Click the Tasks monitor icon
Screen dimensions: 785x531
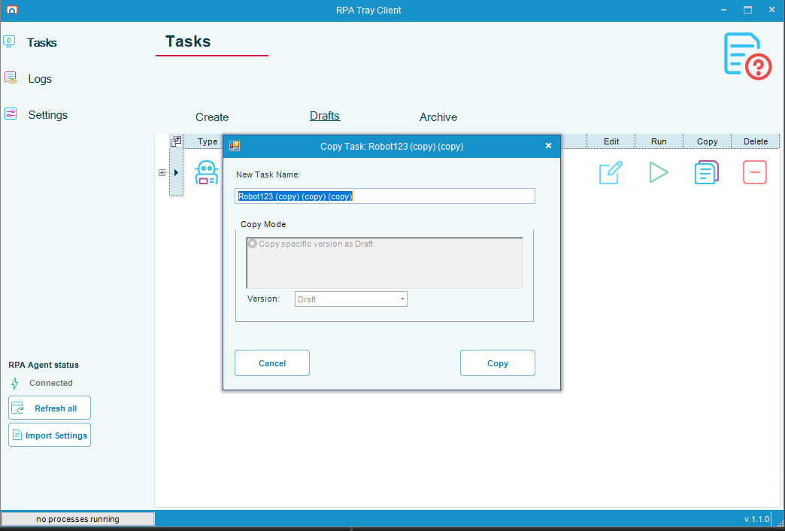point(10,41)
